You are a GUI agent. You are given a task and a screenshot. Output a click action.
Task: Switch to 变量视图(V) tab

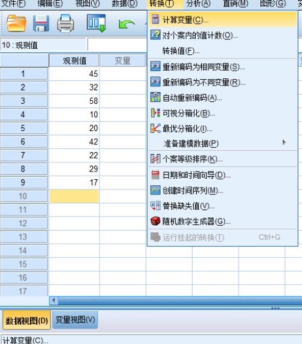[75, 320]
